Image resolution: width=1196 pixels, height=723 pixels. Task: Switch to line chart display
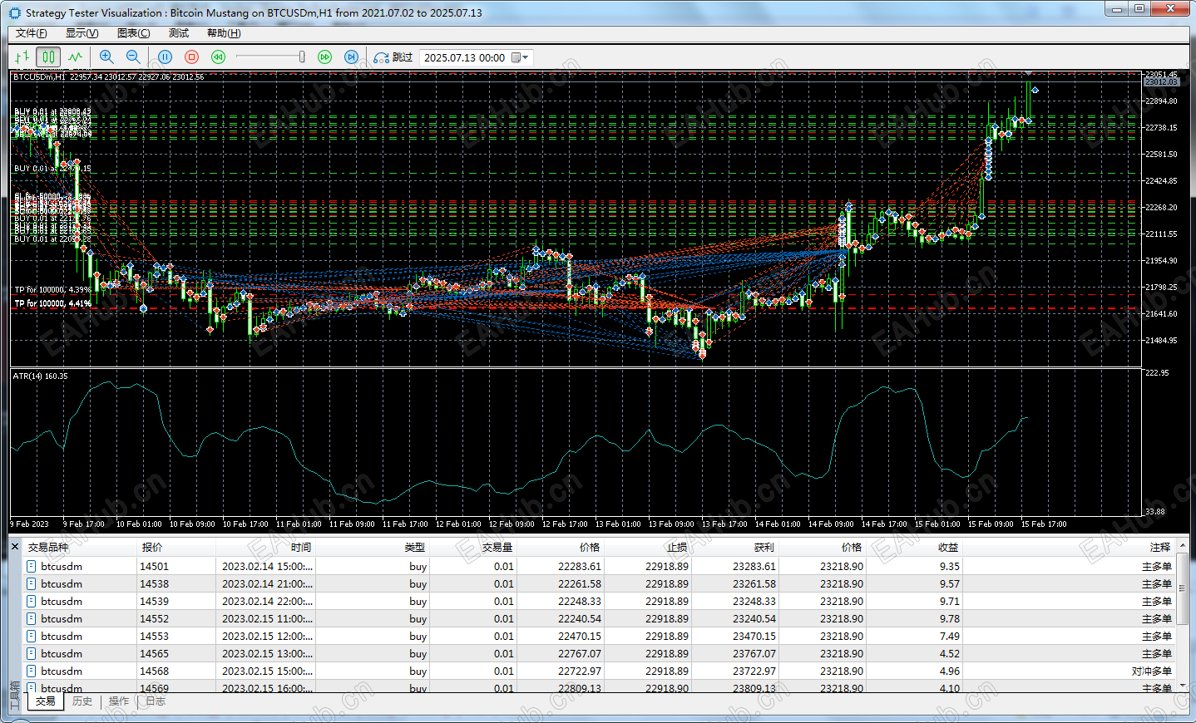point(76,57)
